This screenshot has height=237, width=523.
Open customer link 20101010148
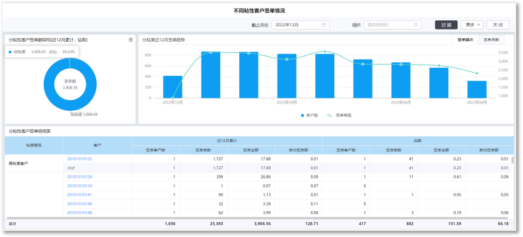[80, 213]
